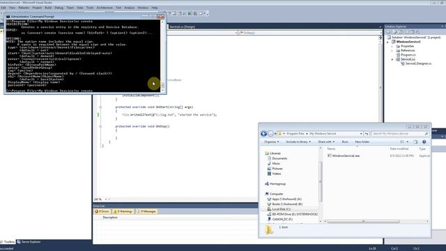Viewport: 446px width, 251px height.
Task: Sort by the Name column in Explorer
Action: 331,149
